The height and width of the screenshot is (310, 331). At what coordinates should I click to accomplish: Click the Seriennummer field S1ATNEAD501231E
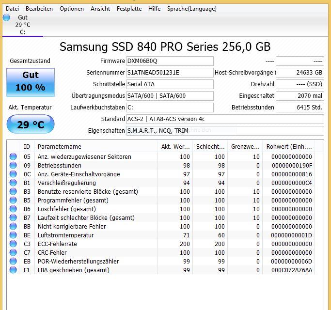pos(170,73)
